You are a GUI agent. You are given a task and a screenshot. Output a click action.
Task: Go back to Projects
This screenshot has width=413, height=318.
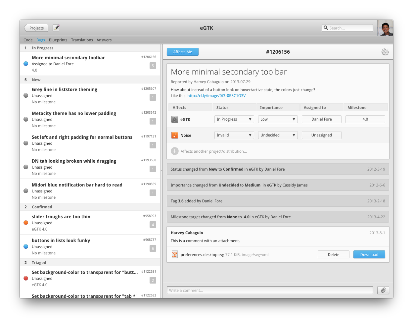[x=36, y=28]
